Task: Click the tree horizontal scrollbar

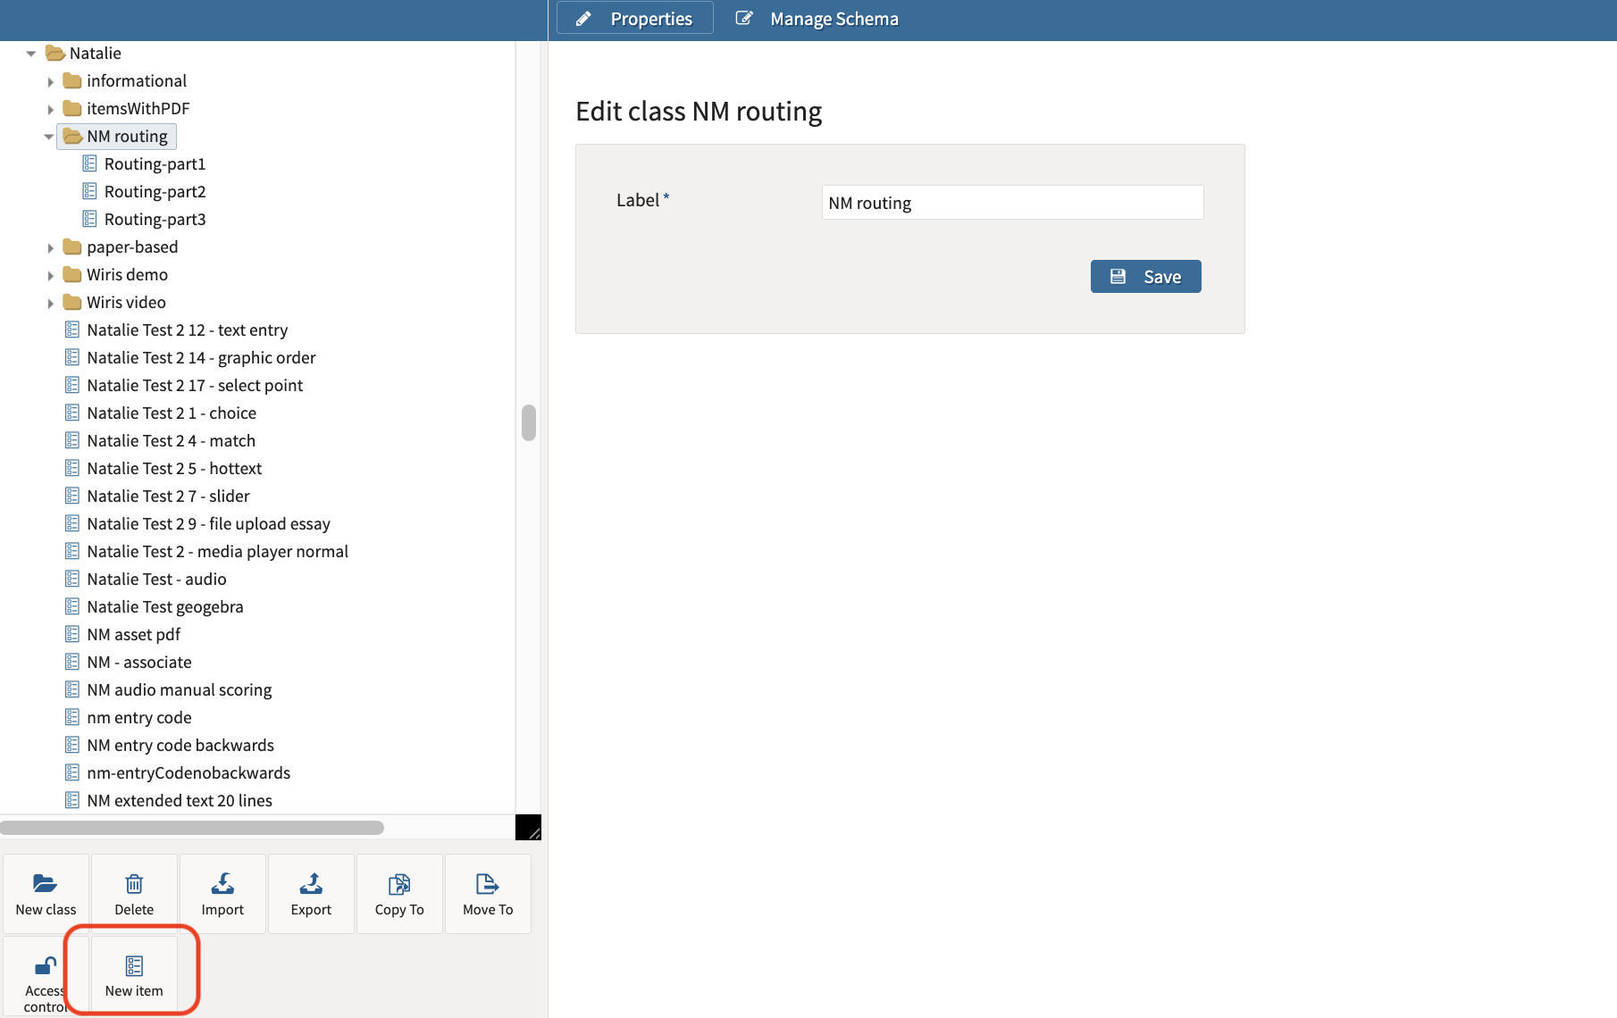Action: click(x=192, y=828)
